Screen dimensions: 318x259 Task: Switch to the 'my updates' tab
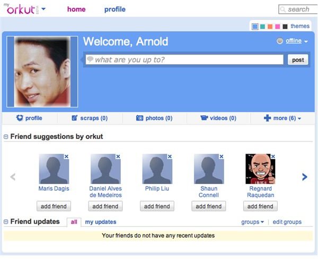[101, 222]
